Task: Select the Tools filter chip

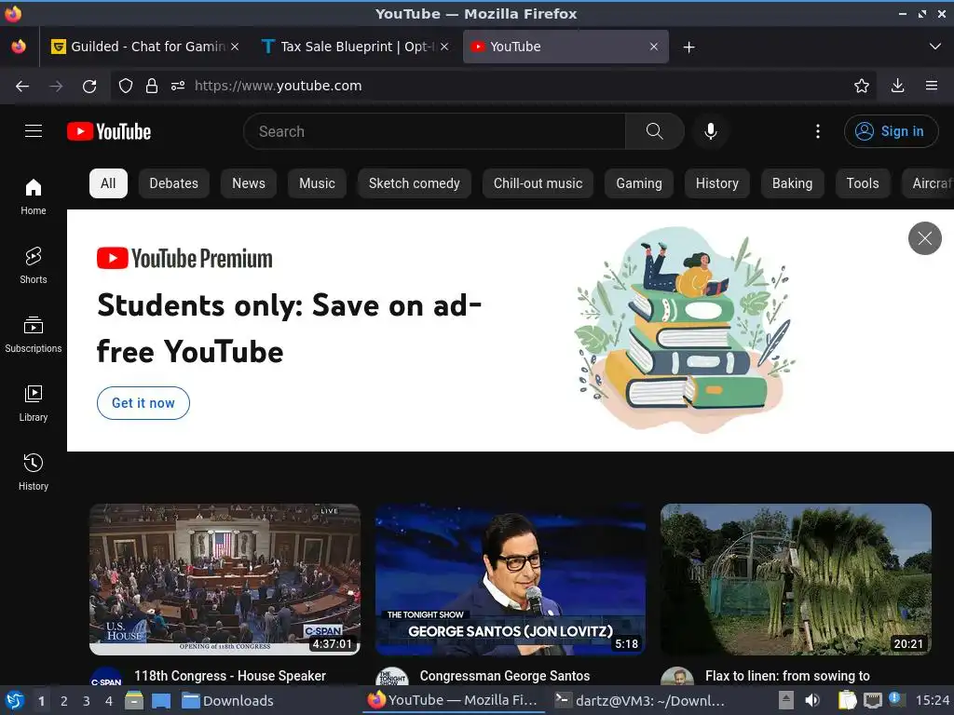Action: (x=862, y=183)
